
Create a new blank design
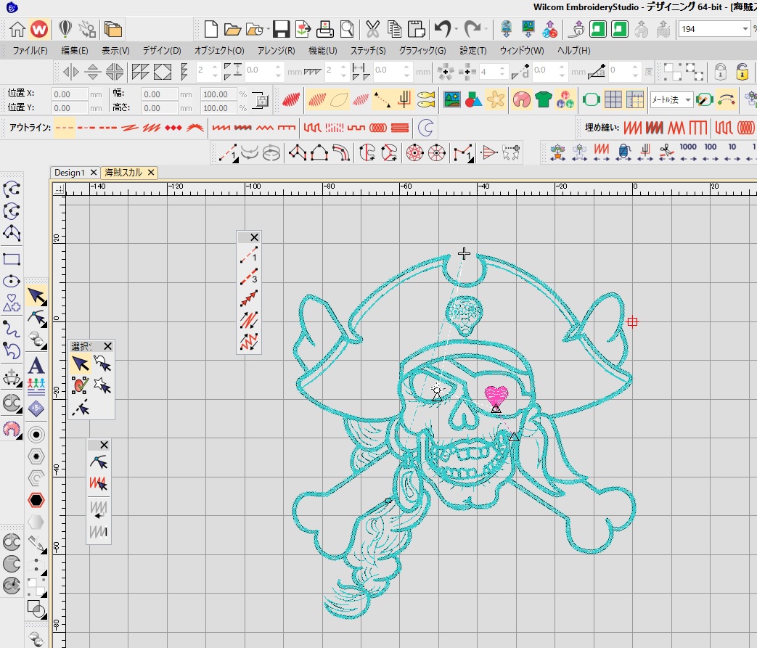tap(211, 30)
